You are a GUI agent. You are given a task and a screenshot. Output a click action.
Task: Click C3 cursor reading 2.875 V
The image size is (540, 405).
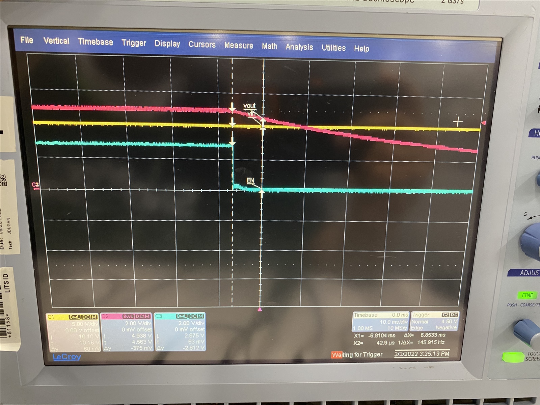point(194,335)
